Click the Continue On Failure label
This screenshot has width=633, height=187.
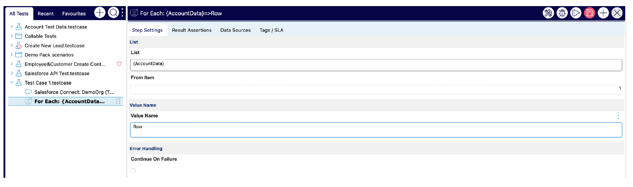pos(154,159)
